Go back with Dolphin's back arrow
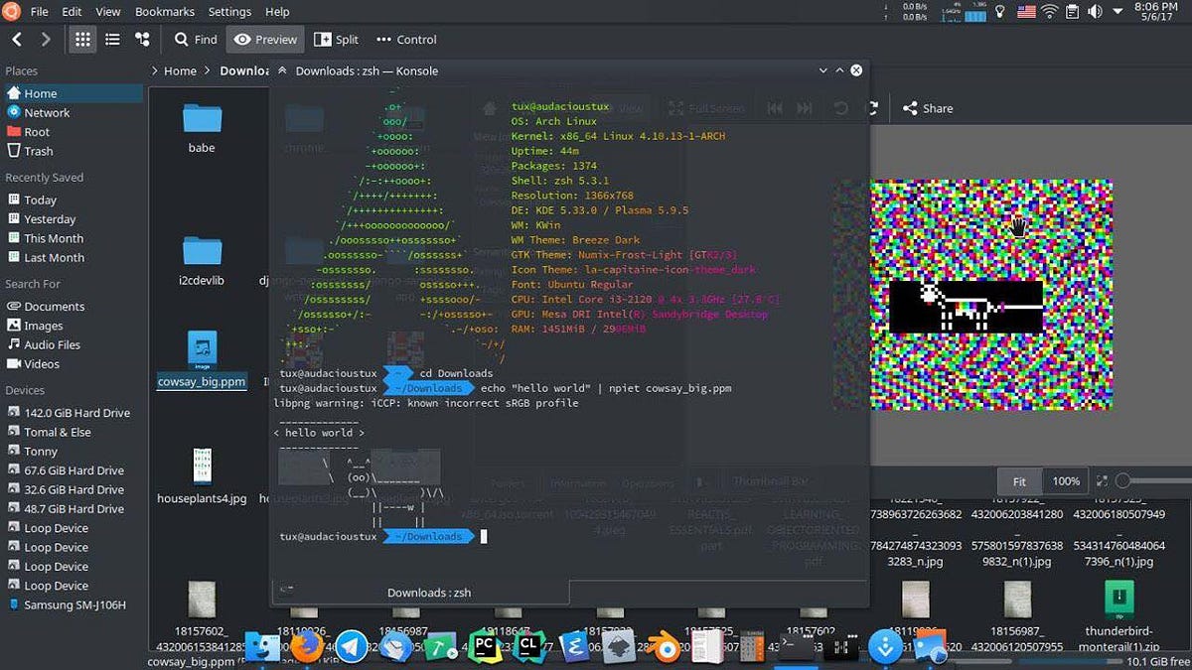Screen dimensions: 1192x670 17,40
